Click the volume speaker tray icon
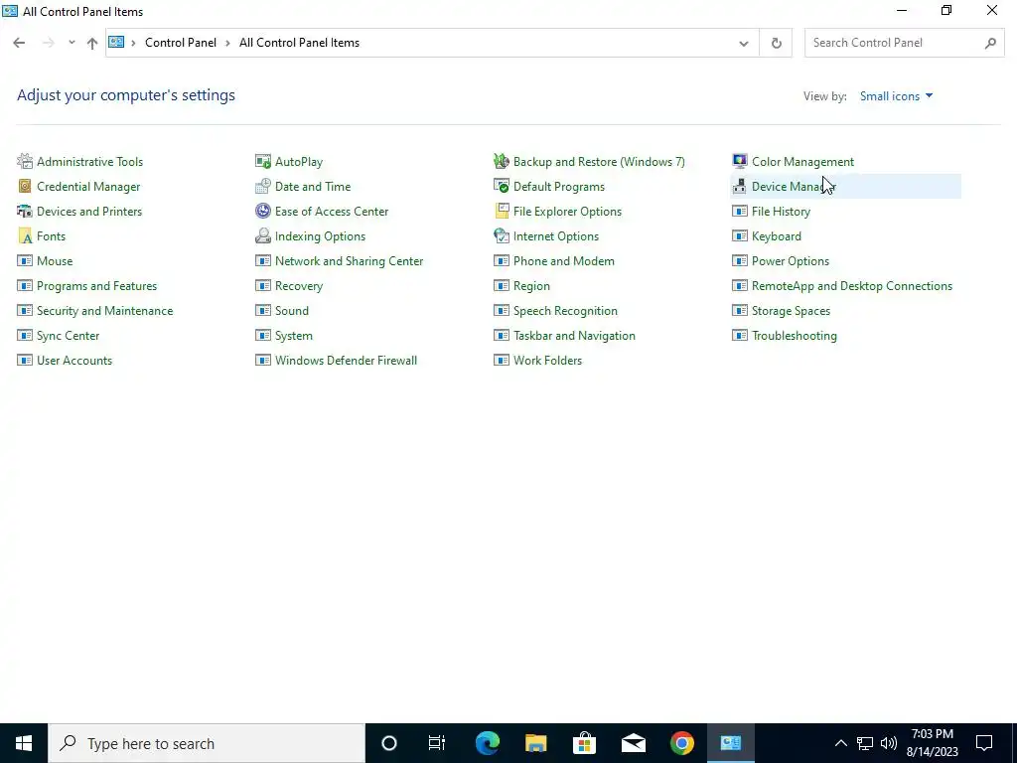 coord(889,743)
